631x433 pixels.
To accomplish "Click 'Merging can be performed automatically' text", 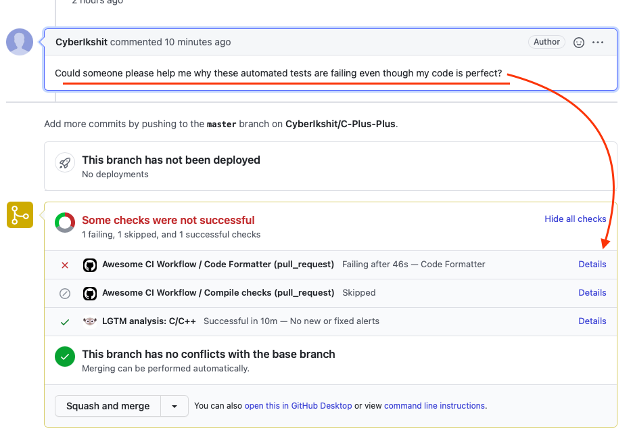I will [166, 369].
